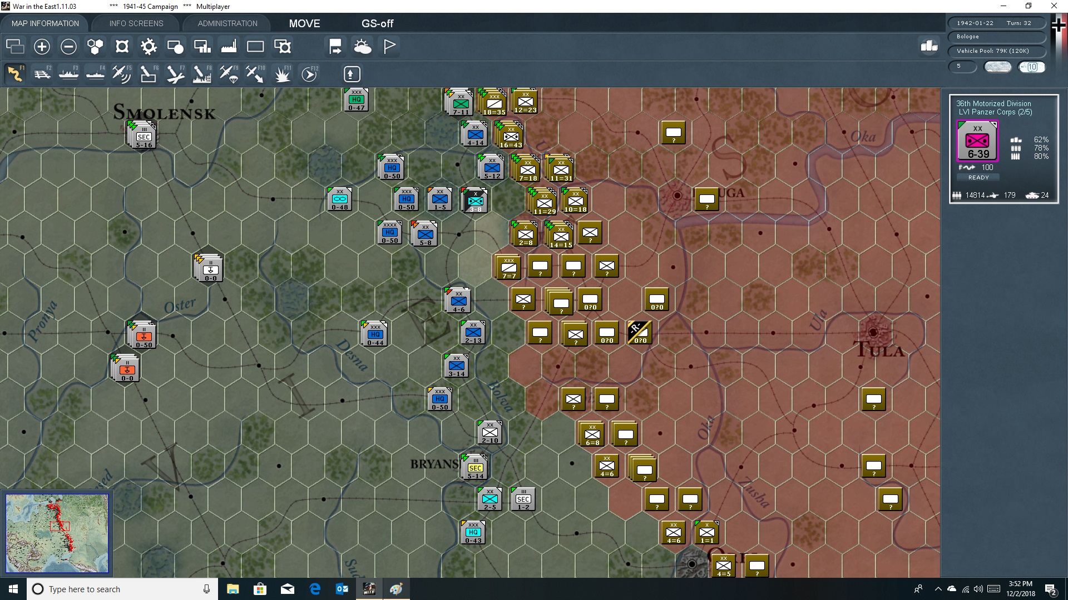The width and height of the screenshot is (1068, 600).
Task: Click the Vehicle Pool 79K display
Action: pos(997,51)
